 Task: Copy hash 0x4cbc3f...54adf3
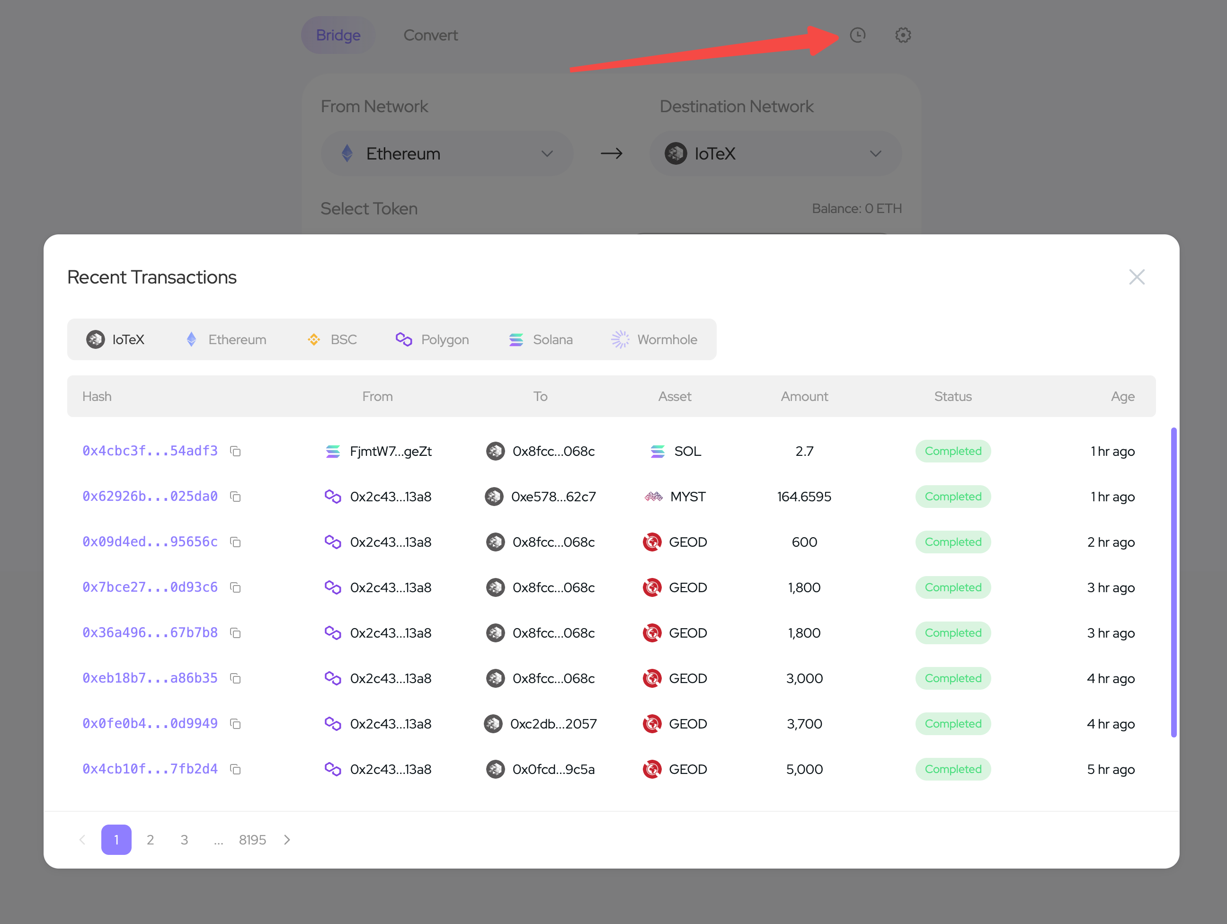coord(235,452)
